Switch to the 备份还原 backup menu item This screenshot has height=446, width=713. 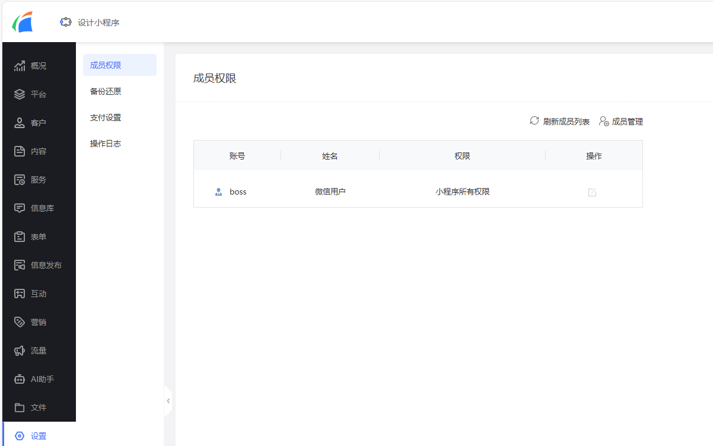pyautogui.click(x=106, y=91)
